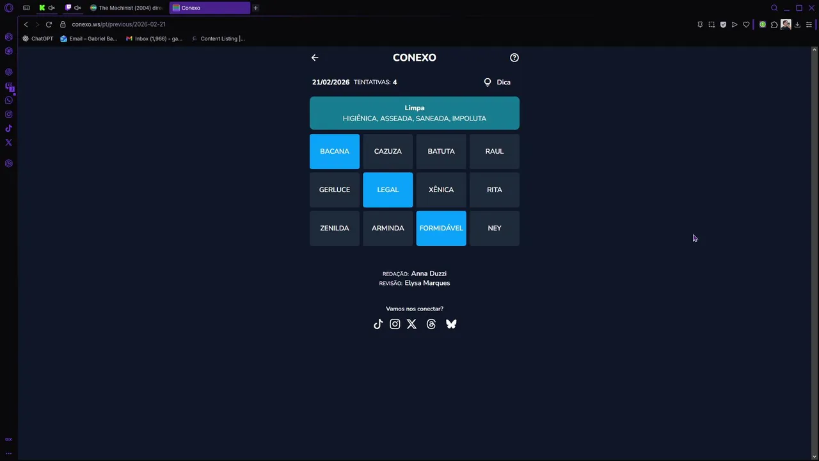
Task: Open the profile avatar in toolbar
Action: [x=786, y=24]
